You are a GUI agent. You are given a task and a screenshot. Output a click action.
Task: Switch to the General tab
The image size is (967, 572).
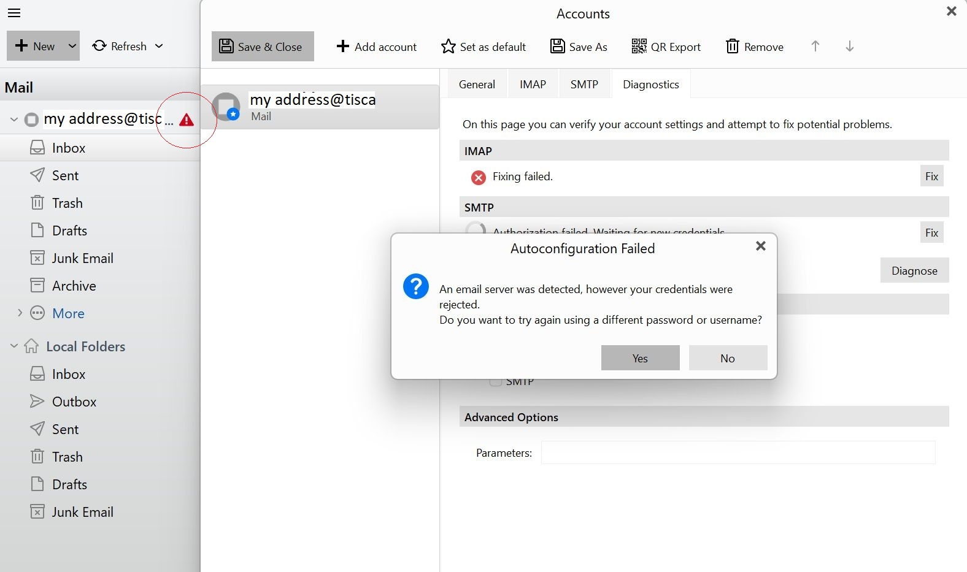coord(477,85)
